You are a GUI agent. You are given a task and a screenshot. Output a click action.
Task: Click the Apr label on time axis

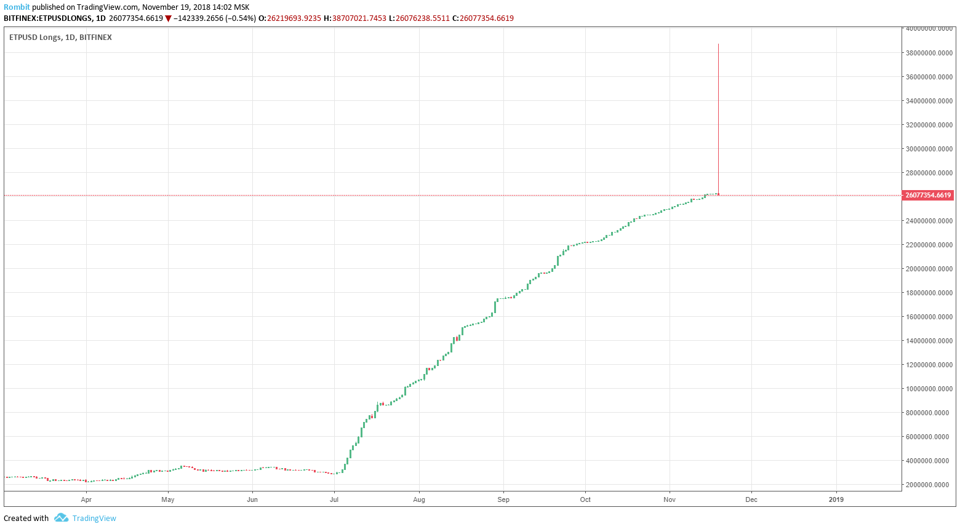pyautogui.click(x=86, y=499)
